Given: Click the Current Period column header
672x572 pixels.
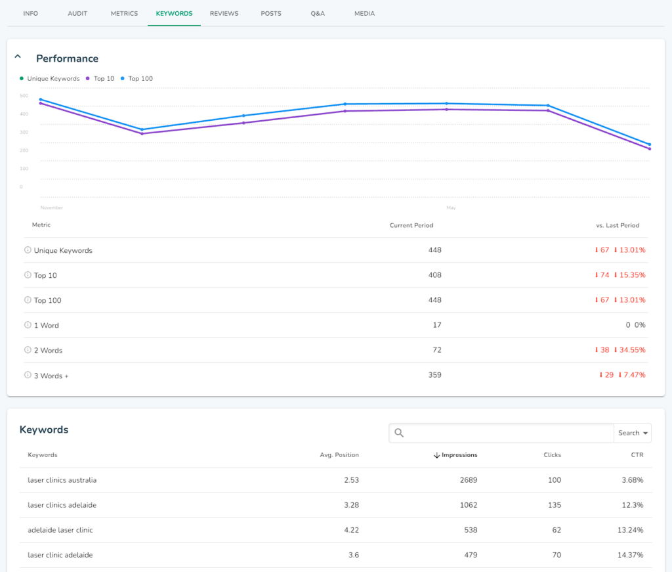Looking at the screenshot, I should coord(411,225).
